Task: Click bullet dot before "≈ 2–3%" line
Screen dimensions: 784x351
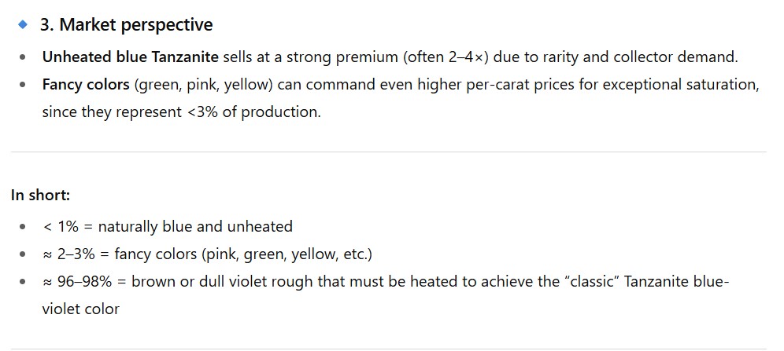Action: pyautogui.click(x=23, y=254)
